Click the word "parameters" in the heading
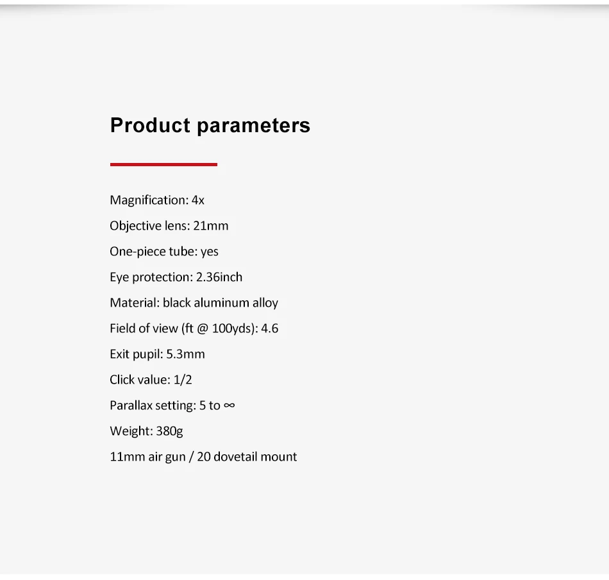 (x=254, y=126)
